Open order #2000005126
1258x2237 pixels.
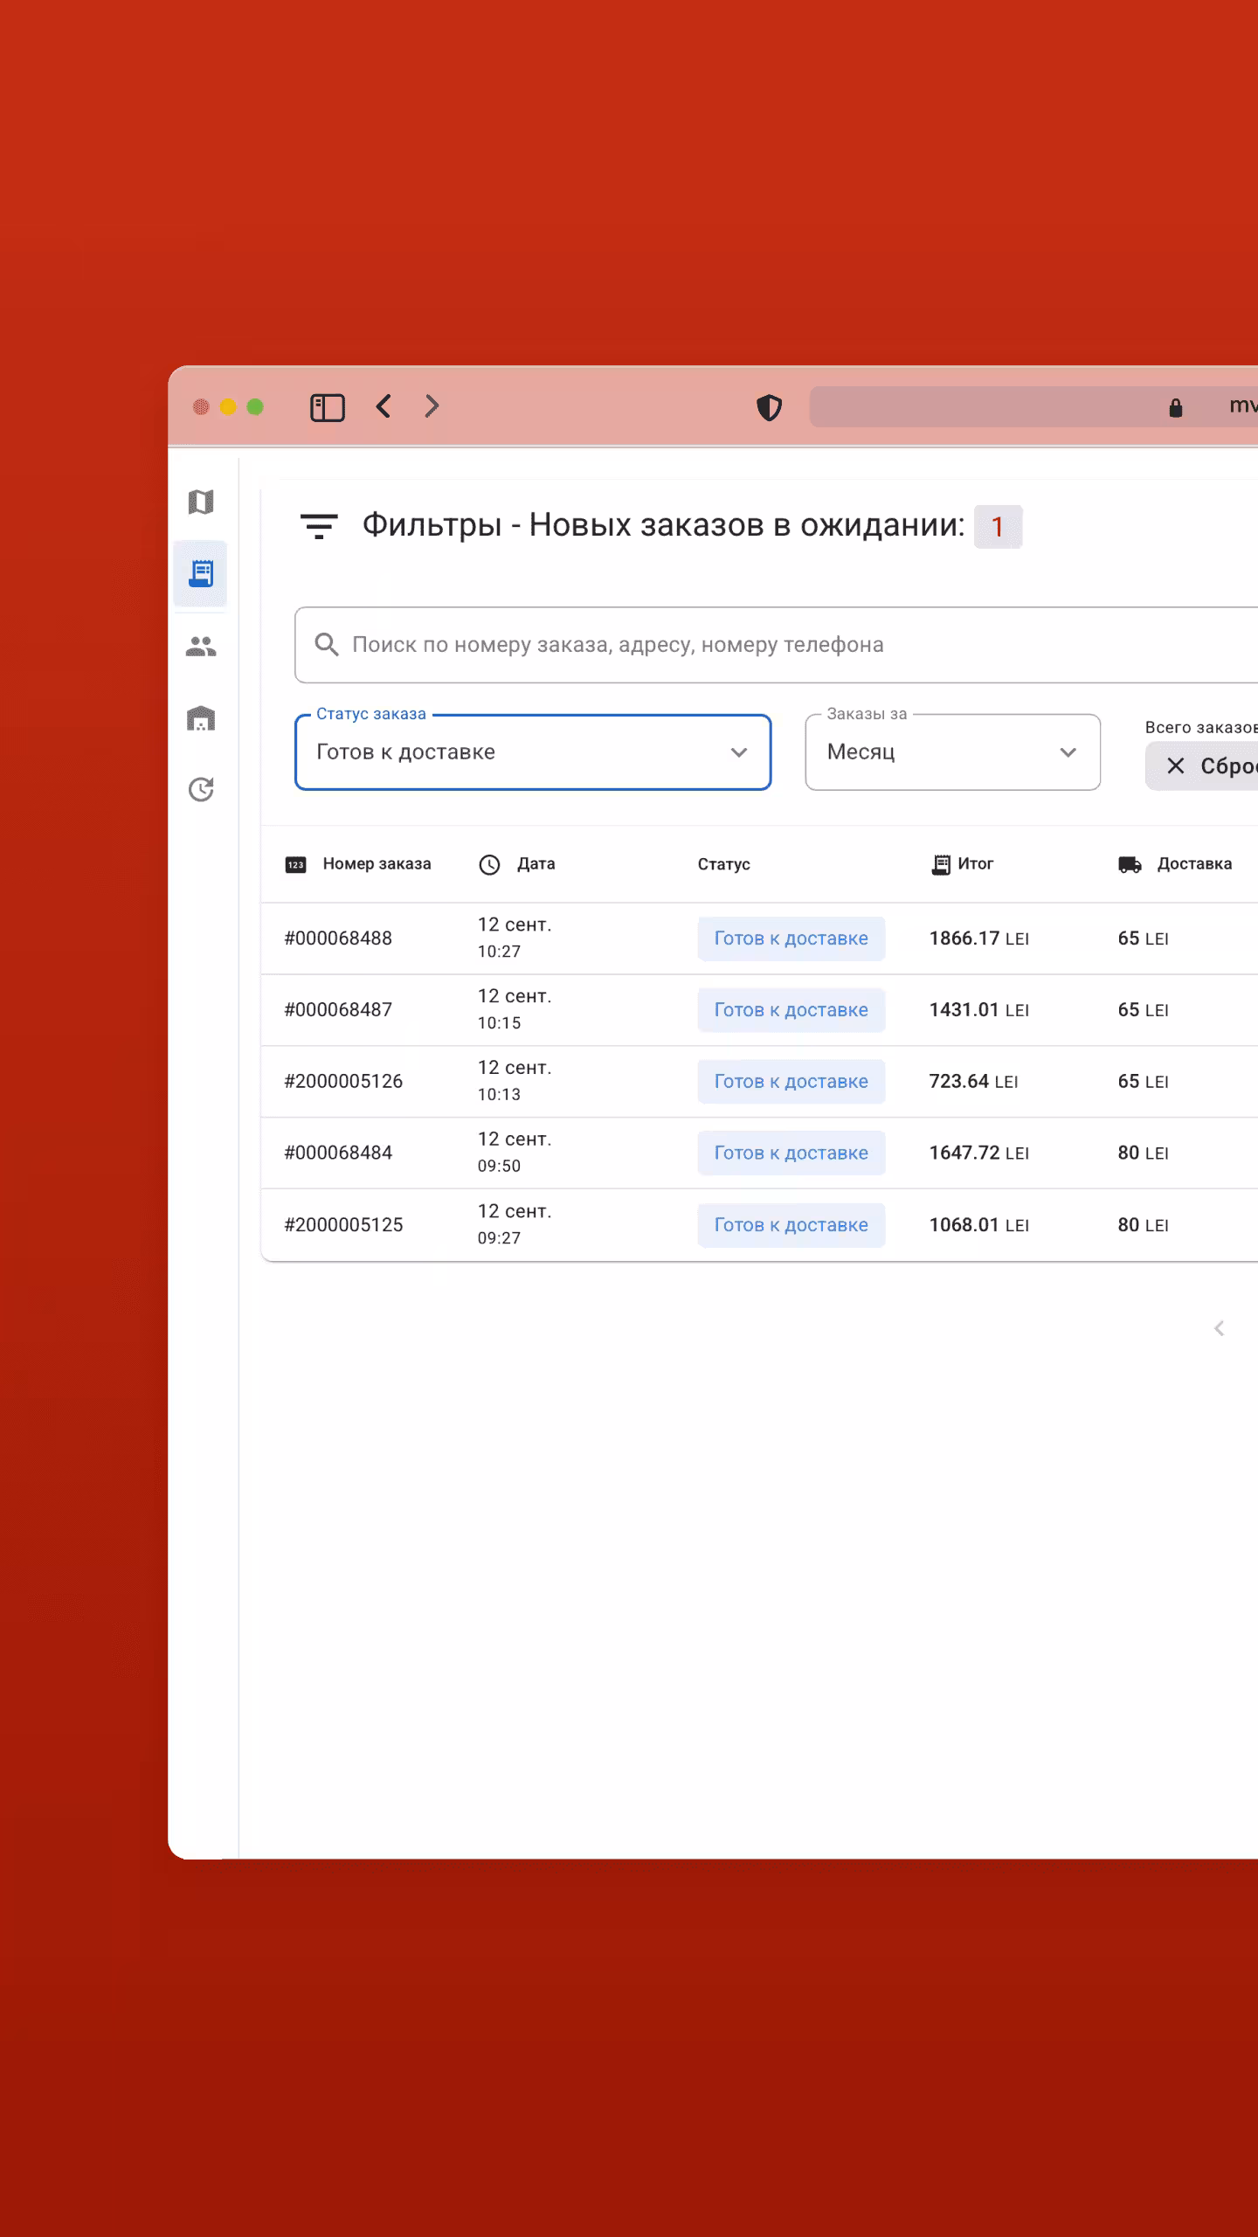pyautogui.click(x=343, y=1082)
